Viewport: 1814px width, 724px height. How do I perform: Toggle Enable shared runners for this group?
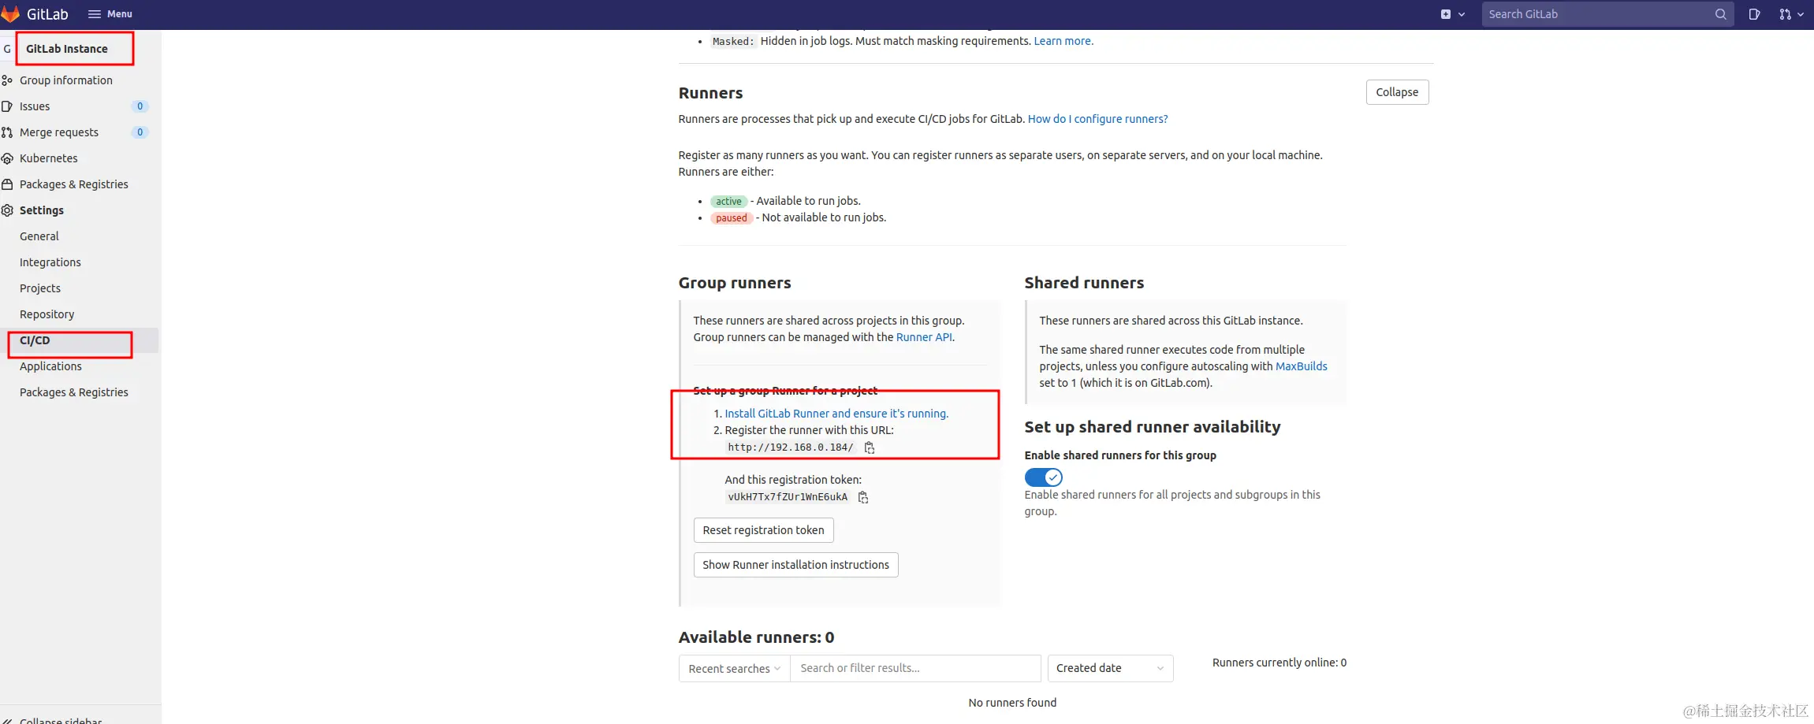[1043, 477]
